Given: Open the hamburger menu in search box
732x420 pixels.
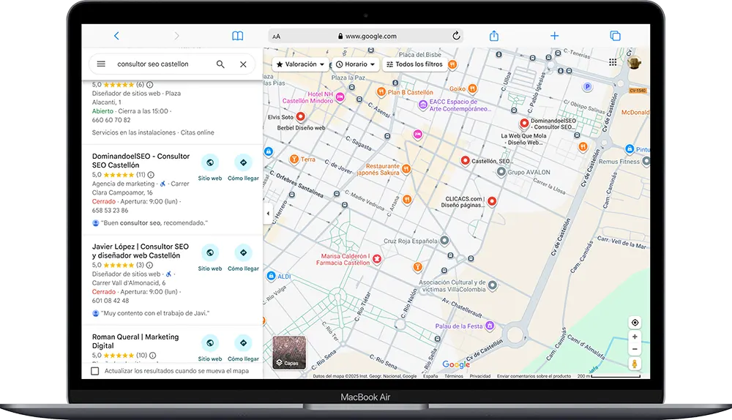Looking at the screenshot, I should [x=101, y=64].
